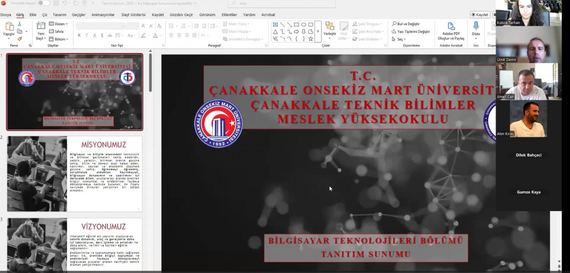Image resolution: width=570 pixels, height=273 pixels.
Task: Switch to the Slayt Gösterisi tab
Action: [133, 15]
